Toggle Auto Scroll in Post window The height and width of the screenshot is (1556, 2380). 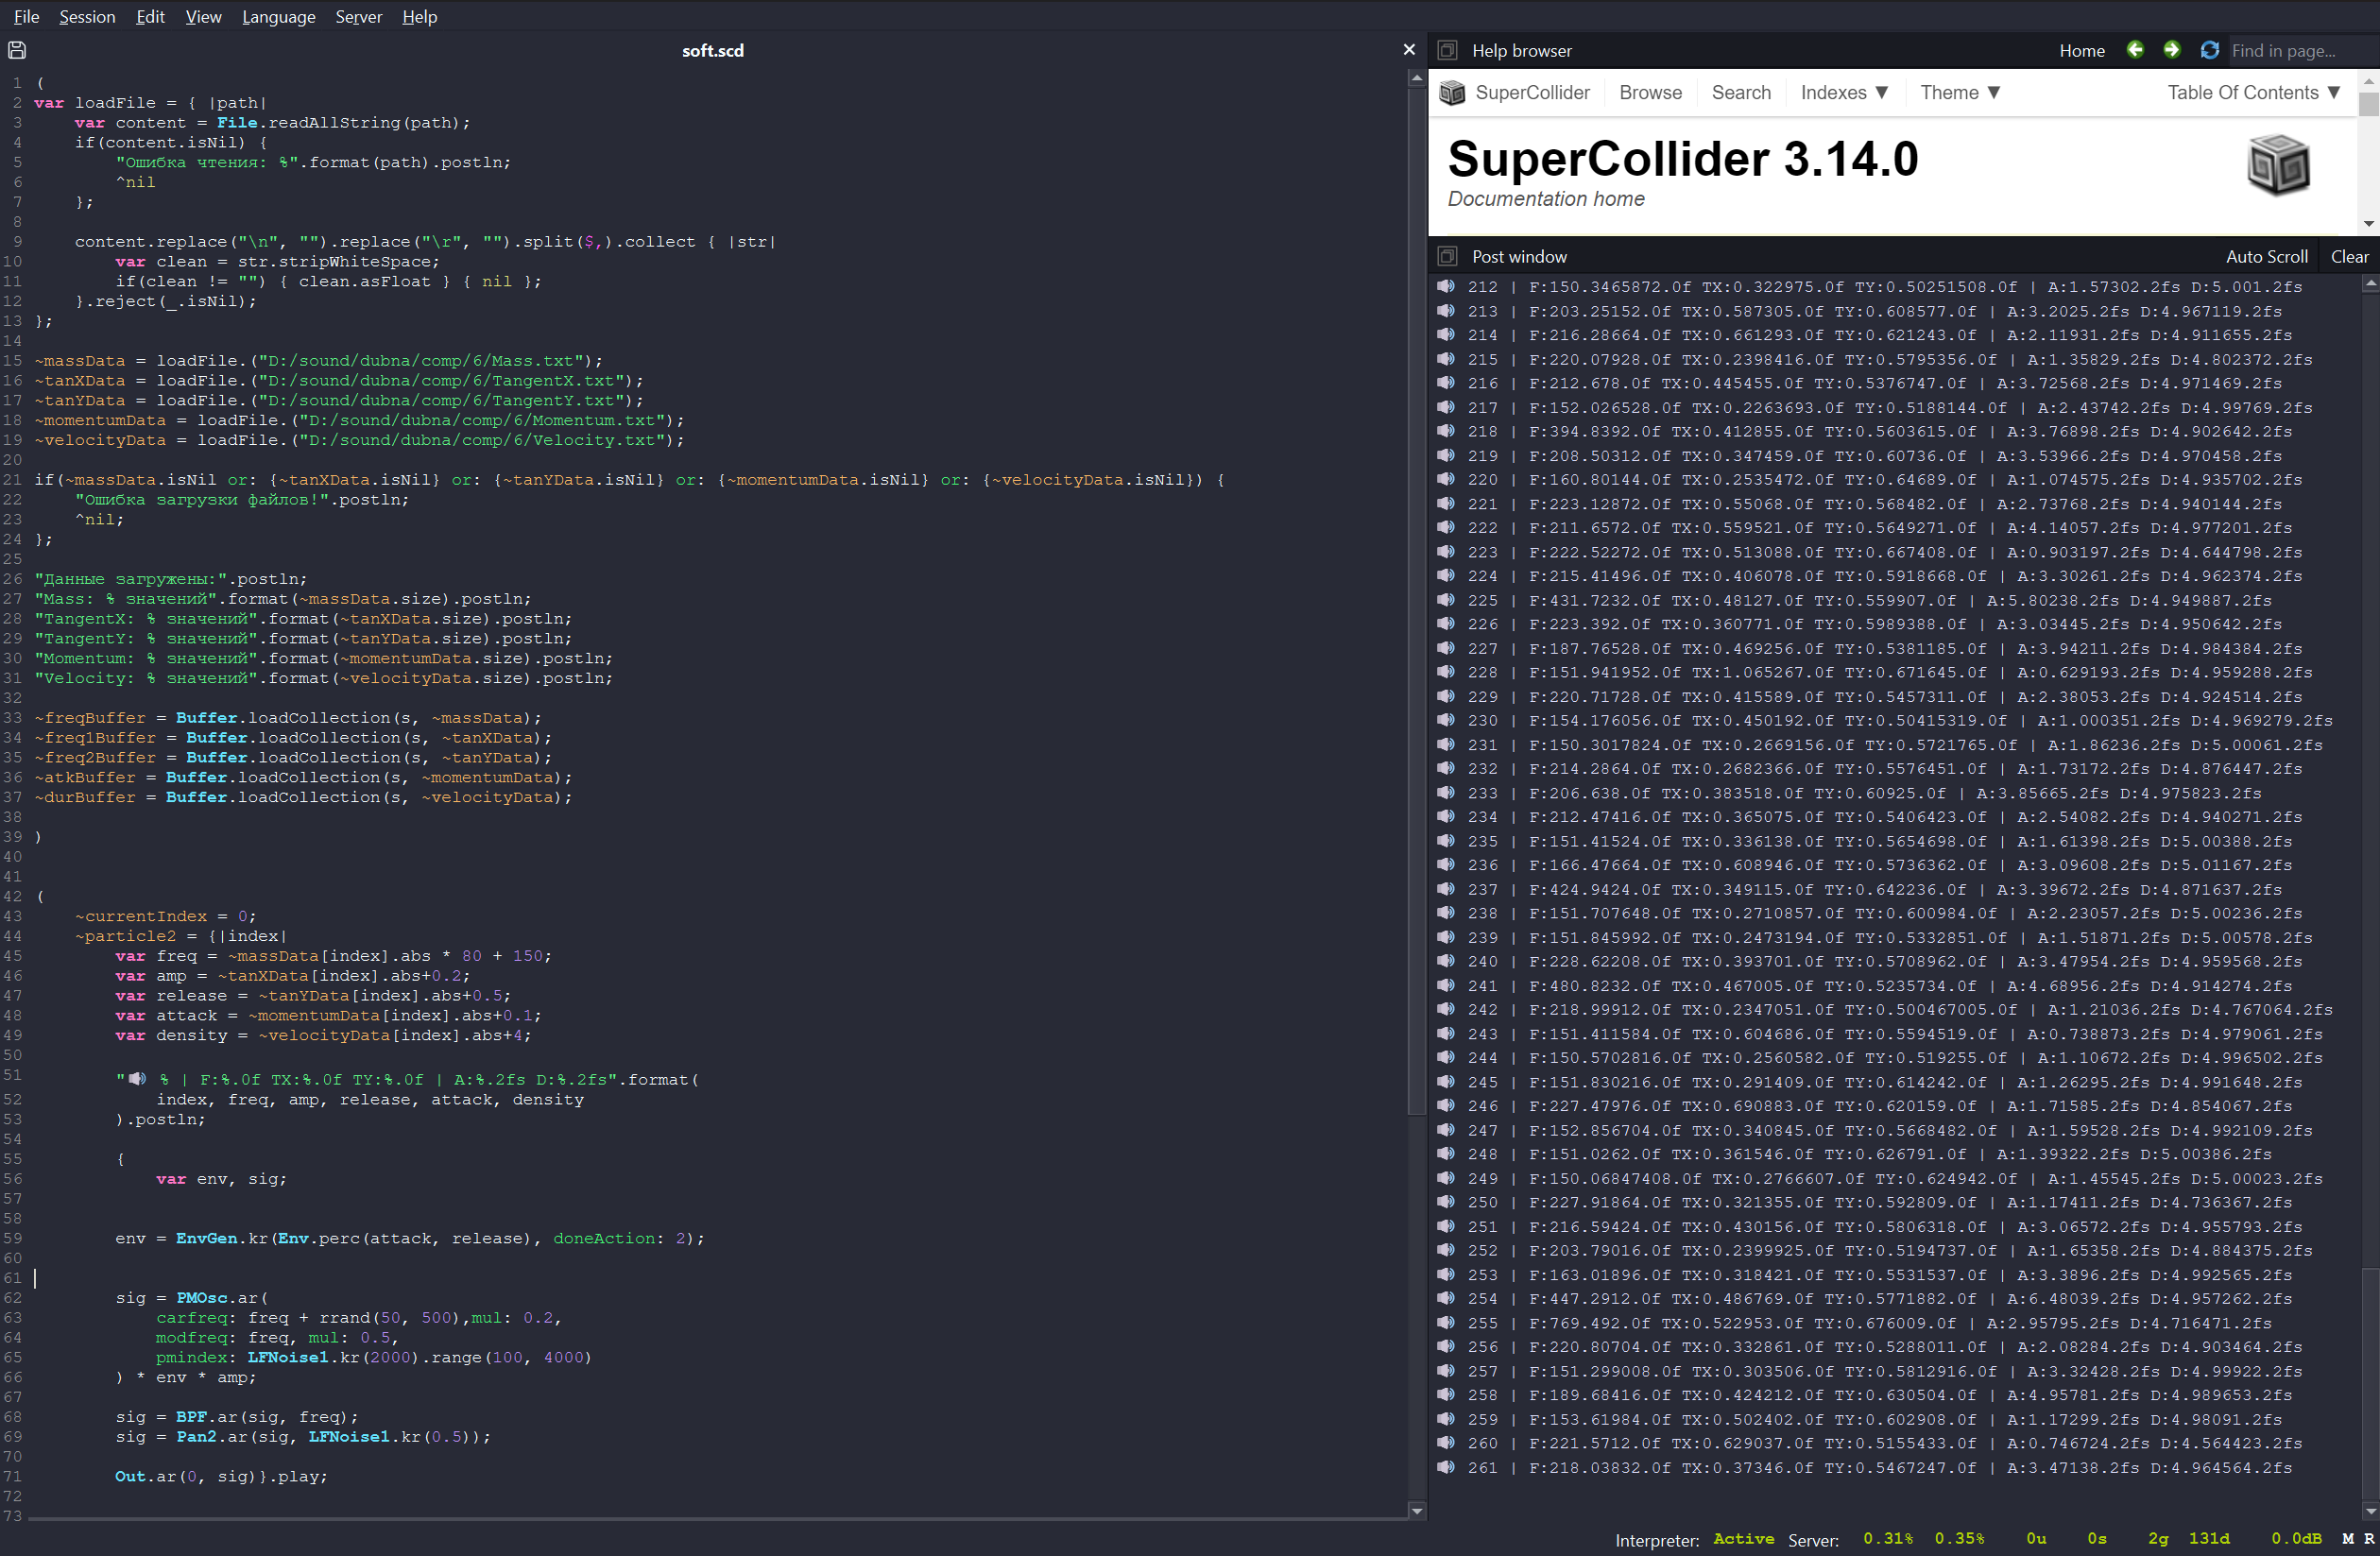tap(2266, 256)
